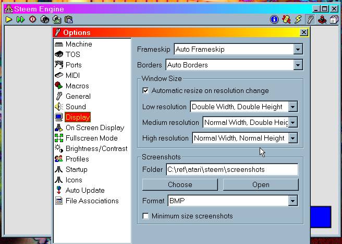Open the MIDI options page
This screenshot has width=342, height=244.
(72, 75)
